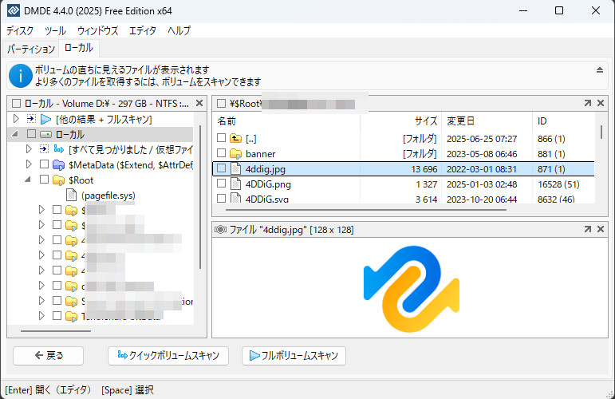615x399 pixels.
Task: Expand the $MetaData tree node
Action: point(29,164)
